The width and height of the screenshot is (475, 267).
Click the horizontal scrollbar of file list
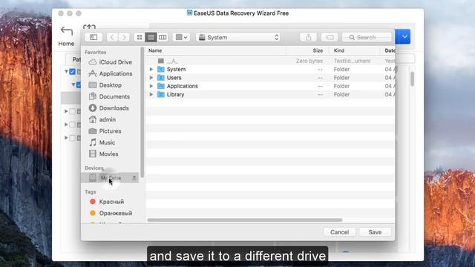pyautogui.click(x=245, y=220)
